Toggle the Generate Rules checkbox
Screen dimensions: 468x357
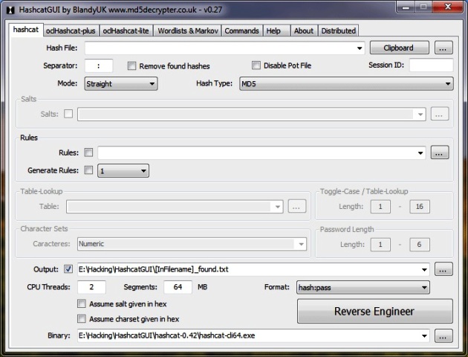tap(88, 170)
